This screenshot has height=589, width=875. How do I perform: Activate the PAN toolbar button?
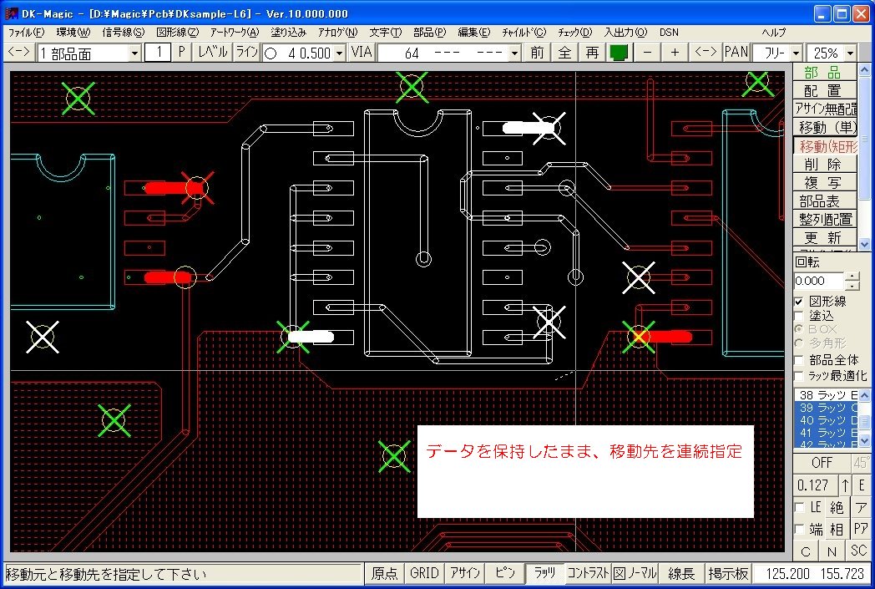click(736, 53)
